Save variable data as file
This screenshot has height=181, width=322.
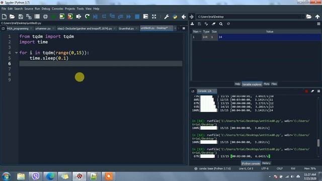tap(199, 24)
